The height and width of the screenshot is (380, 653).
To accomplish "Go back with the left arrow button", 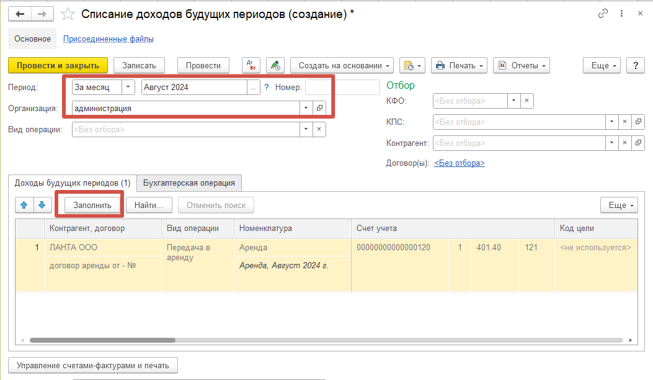I will point(20,14).
